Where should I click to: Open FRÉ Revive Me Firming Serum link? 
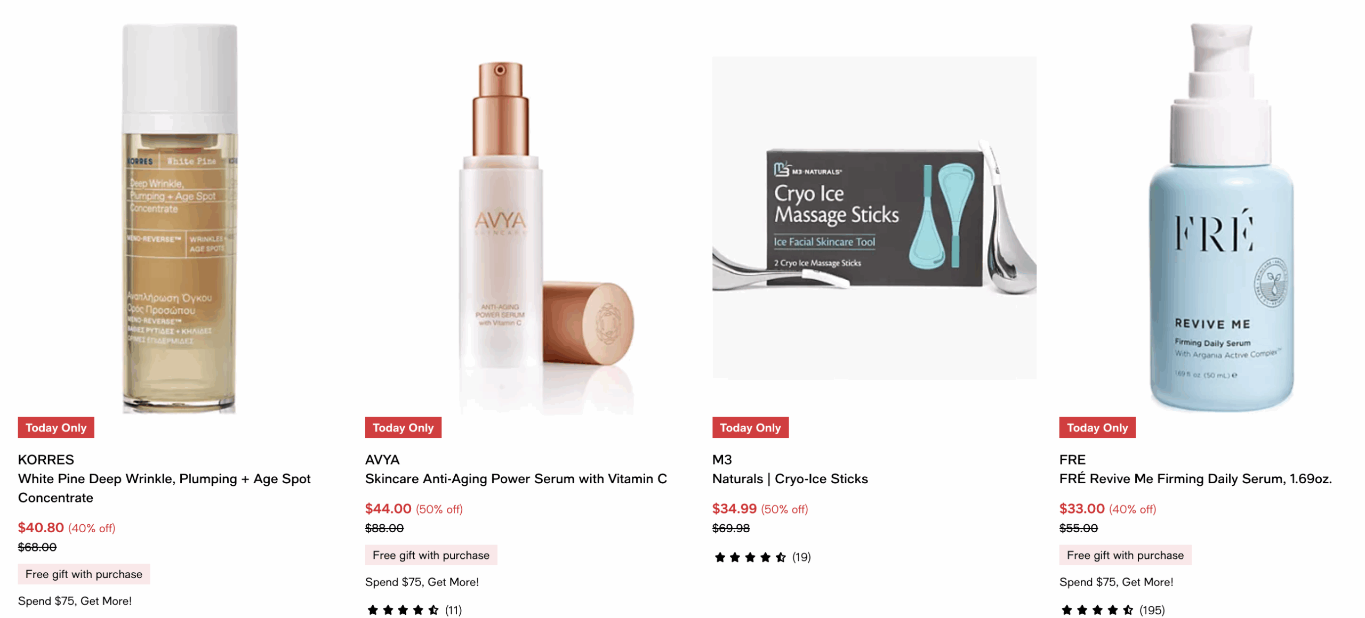1195,478
